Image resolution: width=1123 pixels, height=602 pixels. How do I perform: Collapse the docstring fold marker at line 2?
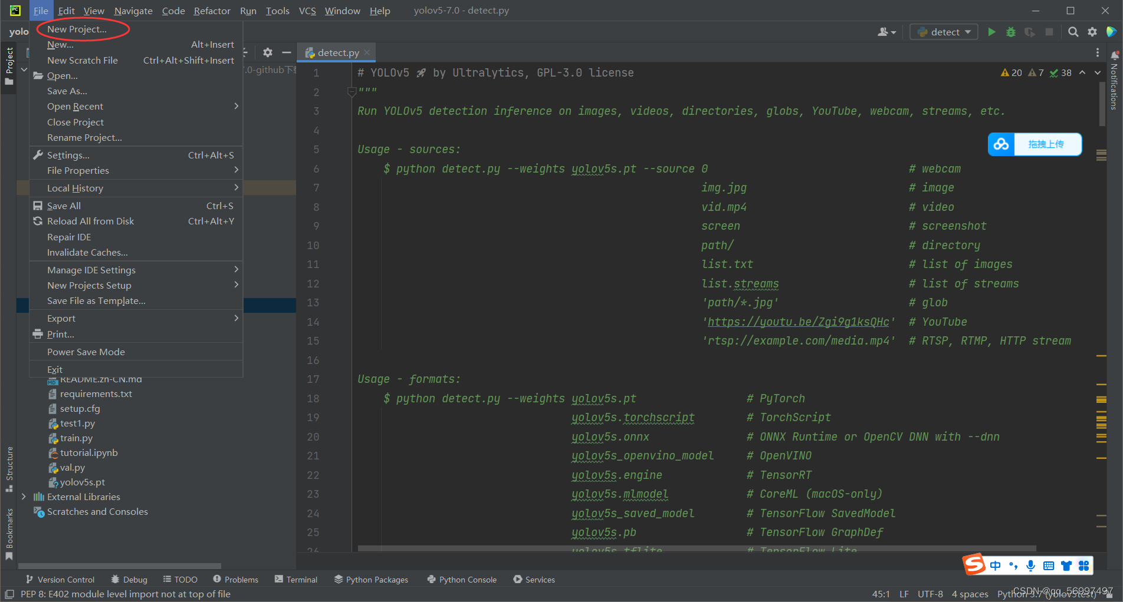coord(352,92)
